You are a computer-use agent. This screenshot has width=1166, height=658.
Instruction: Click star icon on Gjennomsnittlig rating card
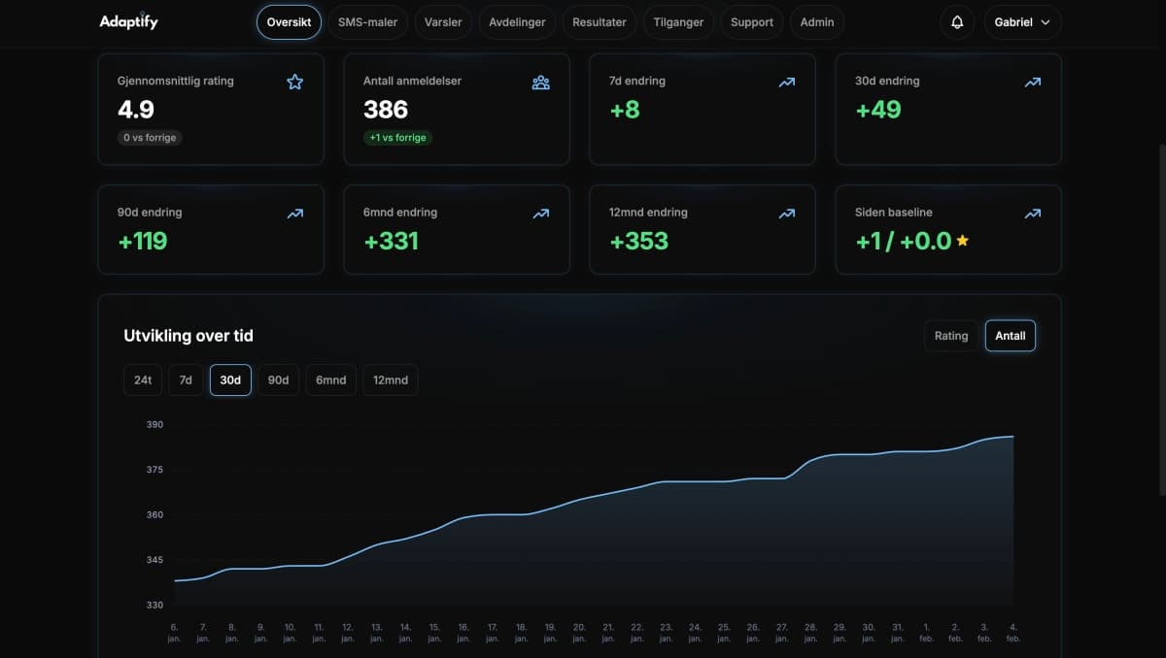[x=294, y=82]
